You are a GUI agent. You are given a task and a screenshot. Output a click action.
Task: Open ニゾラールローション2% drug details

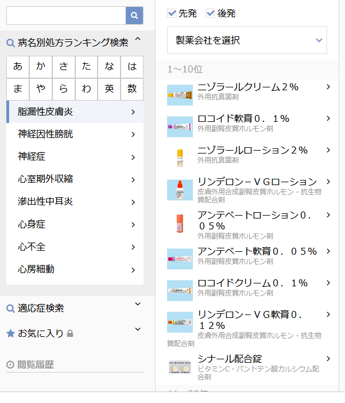click(253, 151)
